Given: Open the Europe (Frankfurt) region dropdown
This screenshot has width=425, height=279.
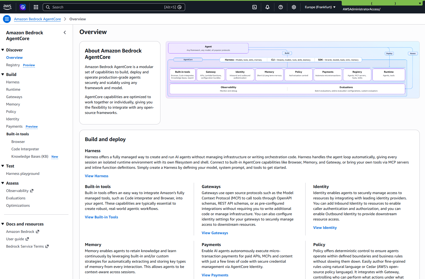Looking at the screenshot, I should (320, 7).
